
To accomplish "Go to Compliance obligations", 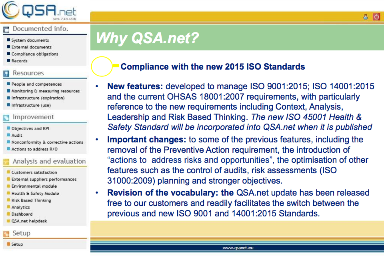I will [35, 54].
